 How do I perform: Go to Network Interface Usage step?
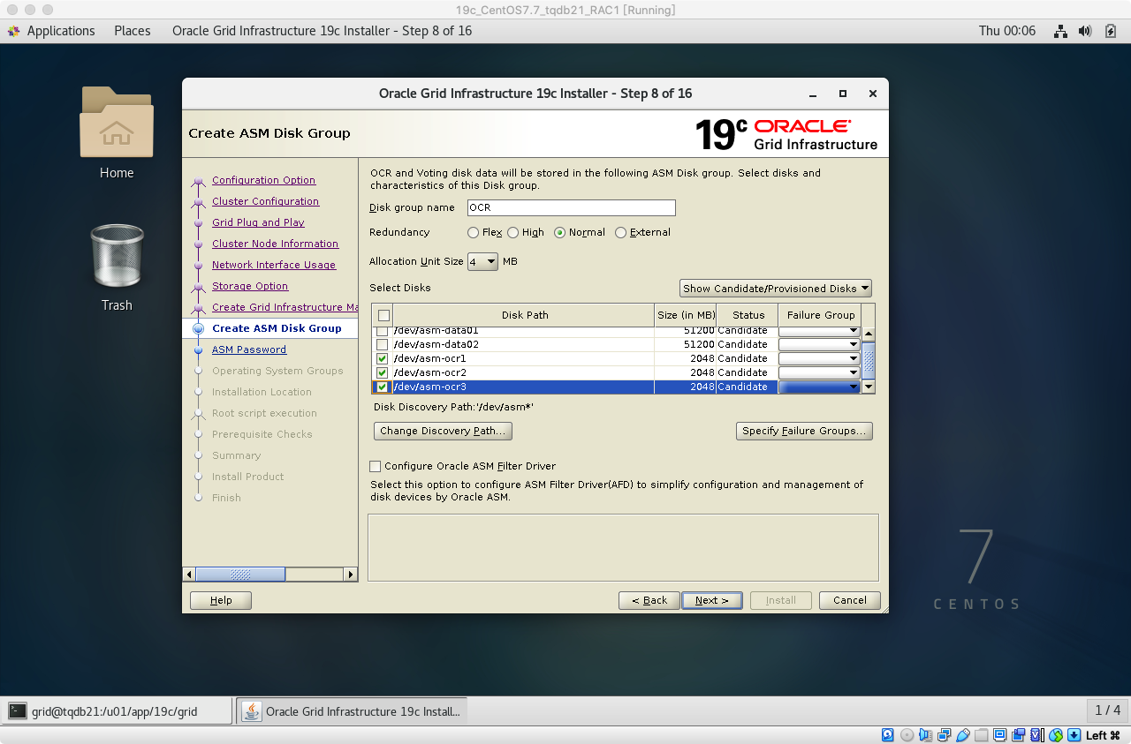click(274, 265)
